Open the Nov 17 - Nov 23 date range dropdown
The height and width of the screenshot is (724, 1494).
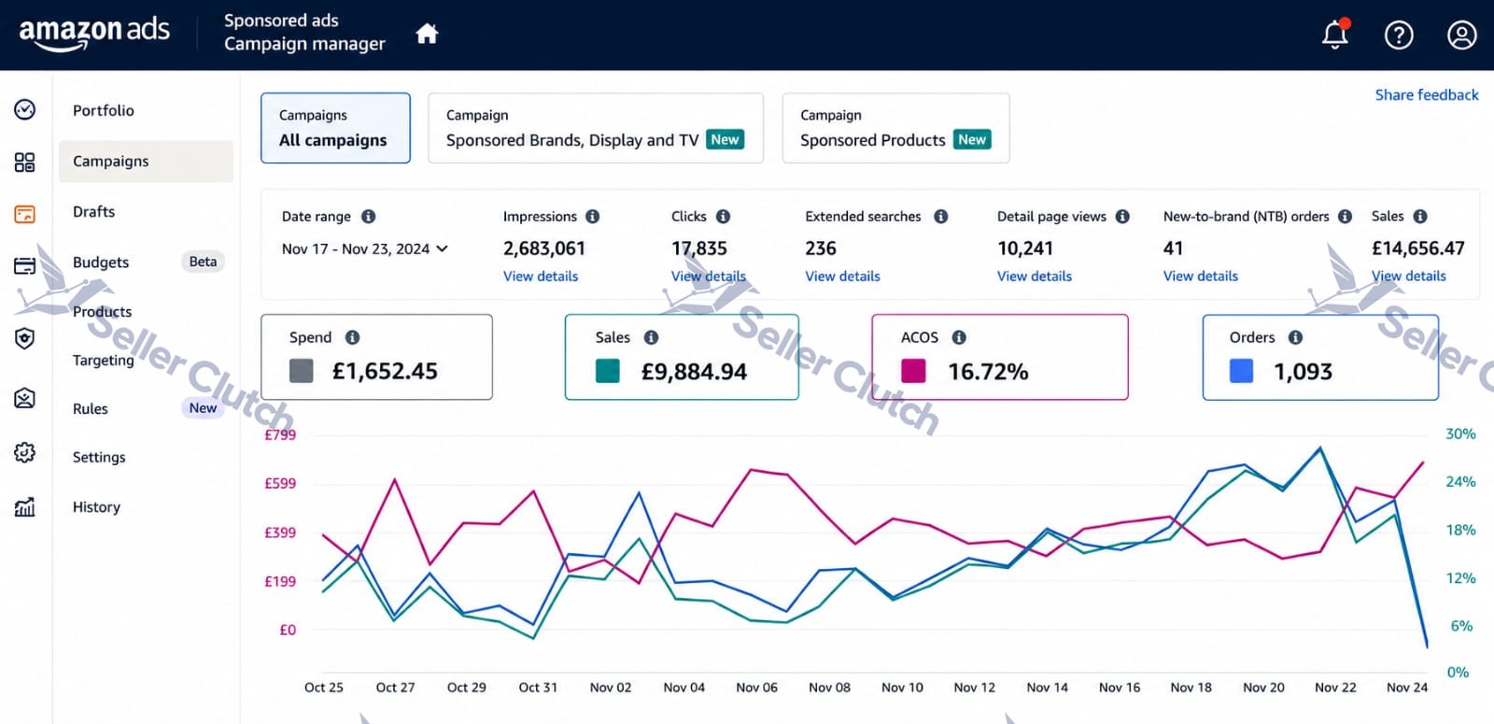coord(365,249)
